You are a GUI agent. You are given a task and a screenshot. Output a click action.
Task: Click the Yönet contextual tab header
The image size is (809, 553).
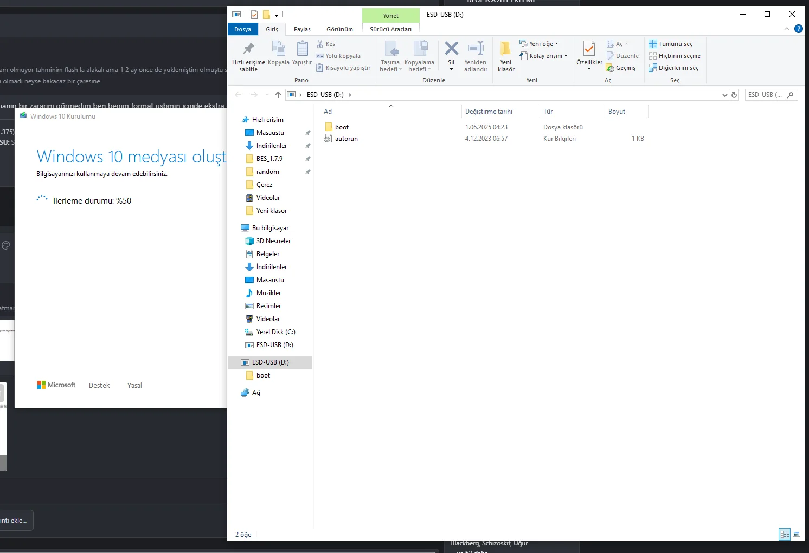click(390, 15)
